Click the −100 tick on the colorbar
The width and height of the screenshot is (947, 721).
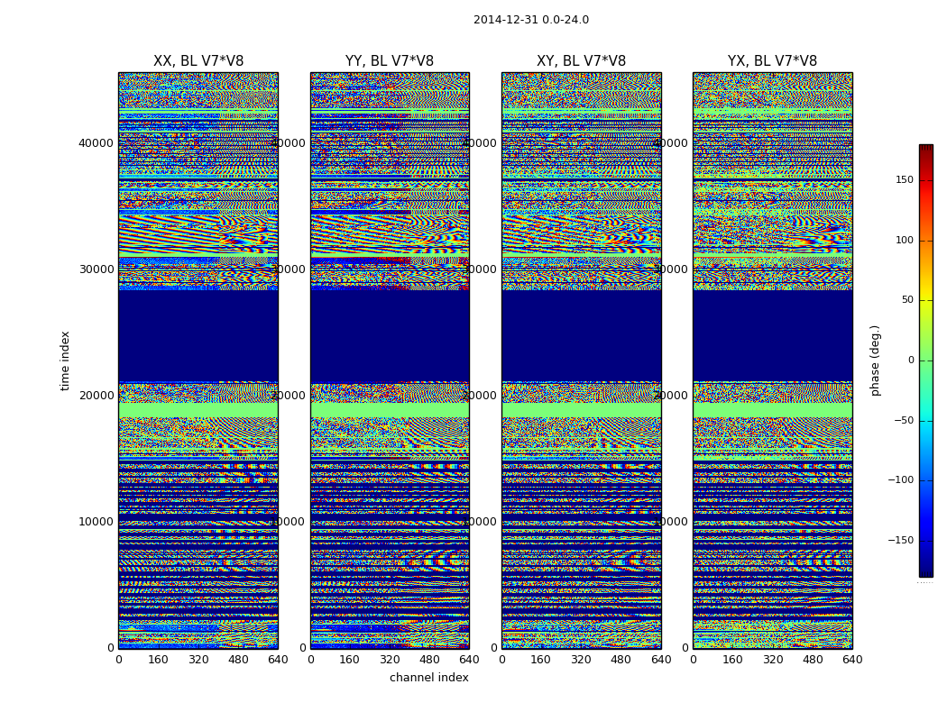pos(900,479)
